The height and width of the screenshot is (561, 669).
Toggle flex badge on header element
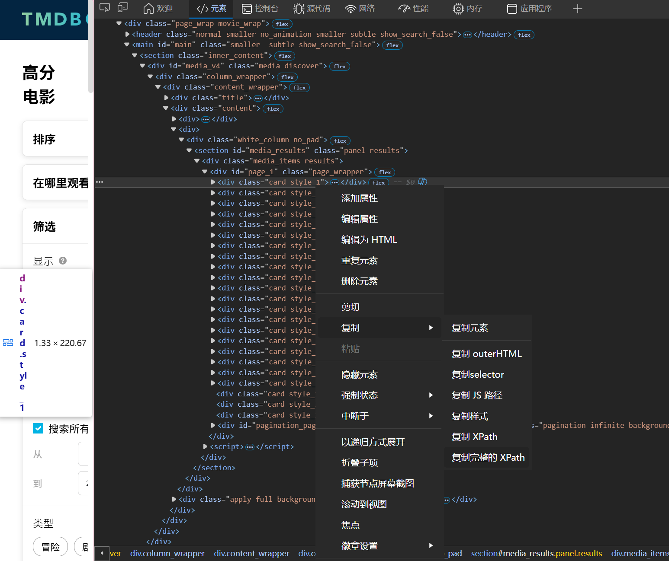click(524, 35)
